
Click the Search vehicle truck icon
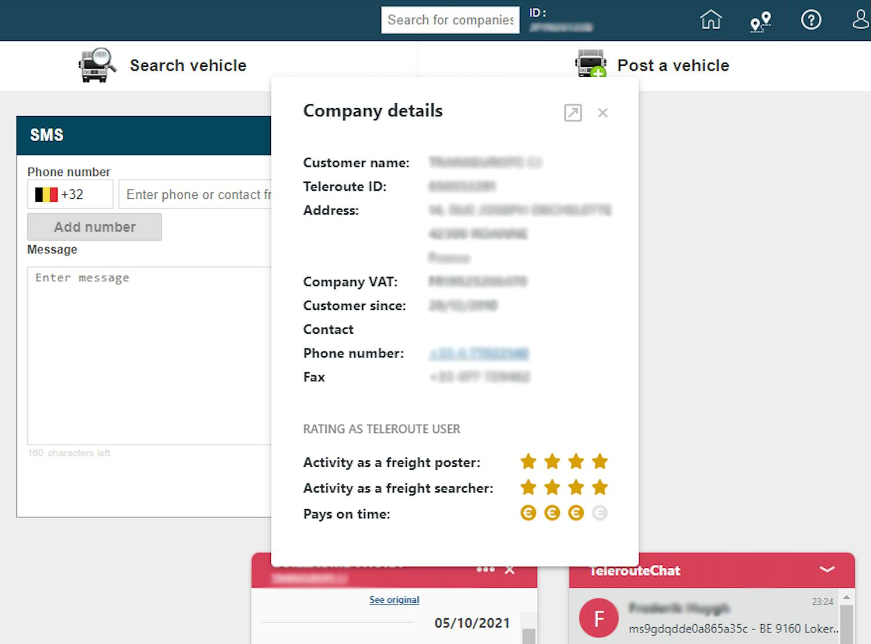click(x=97, y=65)
